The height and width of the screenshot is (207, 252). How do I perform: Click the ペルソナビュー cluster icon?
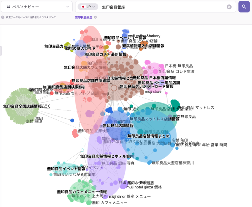click(x=9, y=7)
